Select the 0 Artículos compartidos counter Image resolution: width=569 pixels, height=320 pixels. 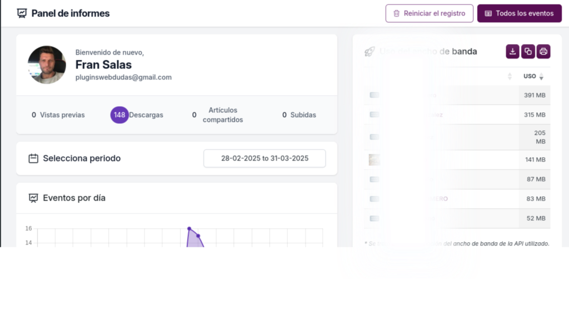pos(217,115)
